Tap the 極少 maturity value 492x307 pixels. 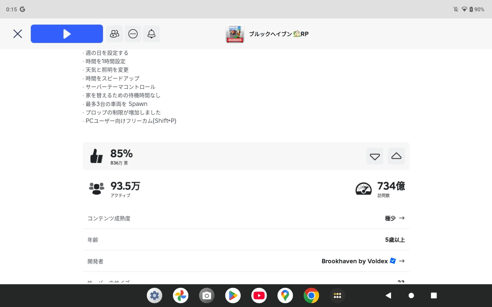(x=390, y=218)
